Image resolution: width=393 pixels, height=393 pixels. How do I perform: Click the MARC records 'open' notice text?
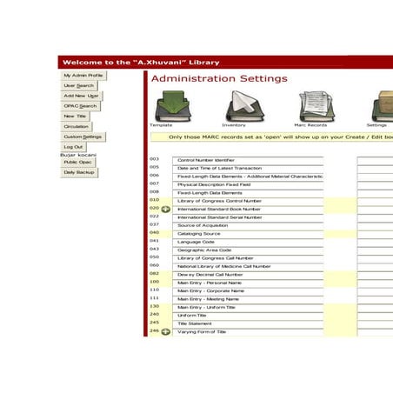[x=281, y=137]
